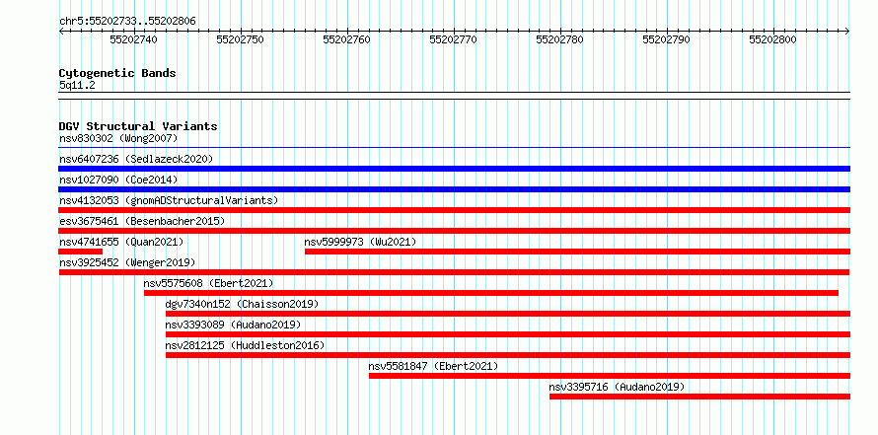Viewport: 878px width, 435px height.
Task: Open variant nsv5581847 (Ebert2021) label
Action: [433, 367]
